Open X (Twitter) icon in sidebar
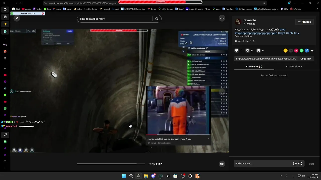The height and width of the screenshot is (180, 321). (x=5, y=58)
